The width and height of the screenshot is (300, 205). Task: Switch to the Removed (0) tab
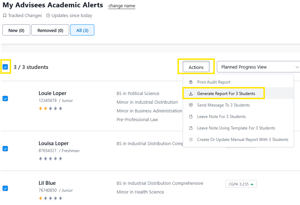tap(50, 30)
